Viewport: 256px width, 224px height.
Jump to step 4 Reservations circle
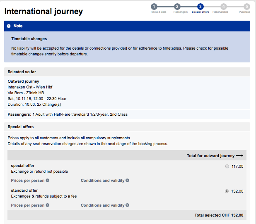tap(224, 6)
